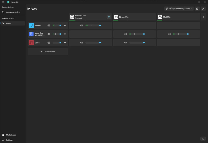Viewport: 208px width, 143px height.
Task: Mute Game in the Stream Mix
Action: 125,43
